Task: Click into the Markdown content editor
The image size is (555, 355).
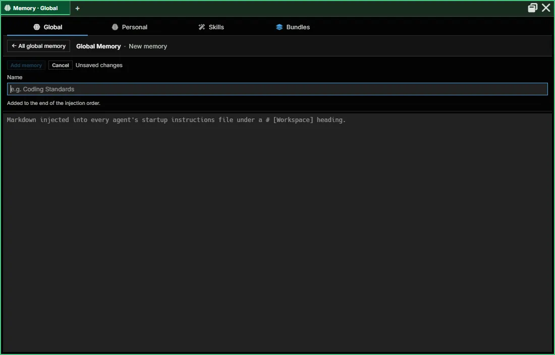Action: pos(277,232)
